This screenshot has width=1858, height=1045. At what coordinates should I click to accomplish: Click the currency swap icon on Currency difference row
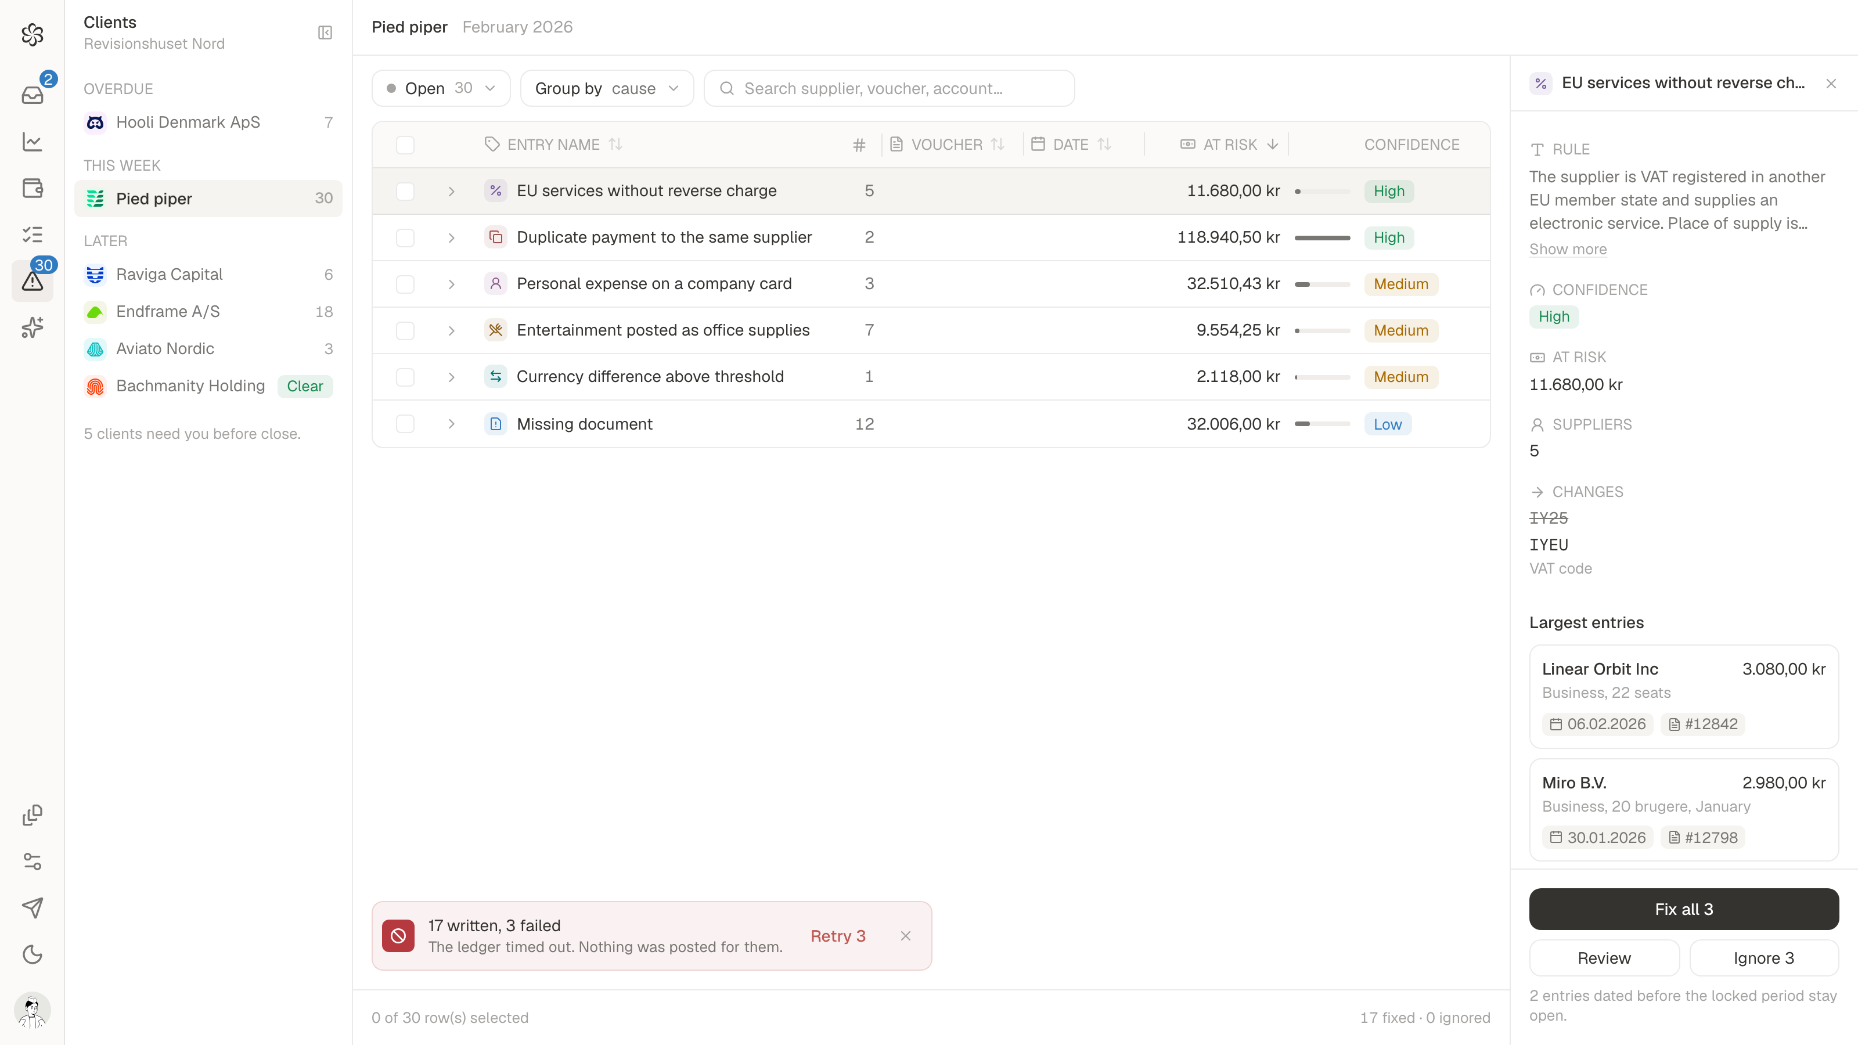click(x=495, y=376)
